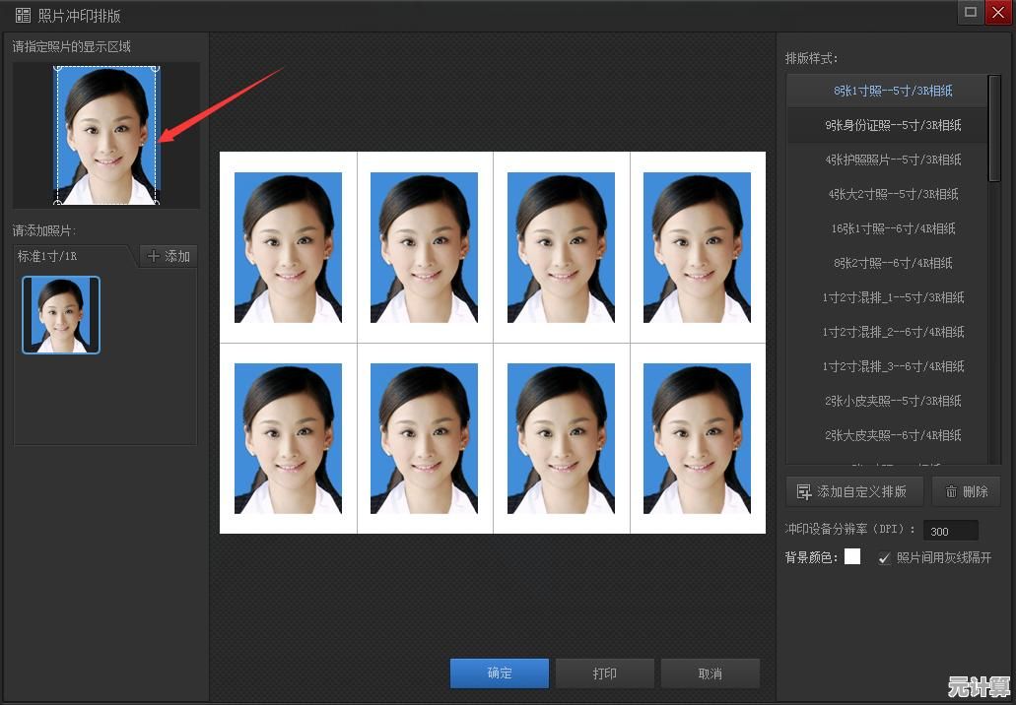1016x705 pixels.
Task: Click the photo layout app icon in title bar
Action: pyautogui.click(x=23, y=15)
